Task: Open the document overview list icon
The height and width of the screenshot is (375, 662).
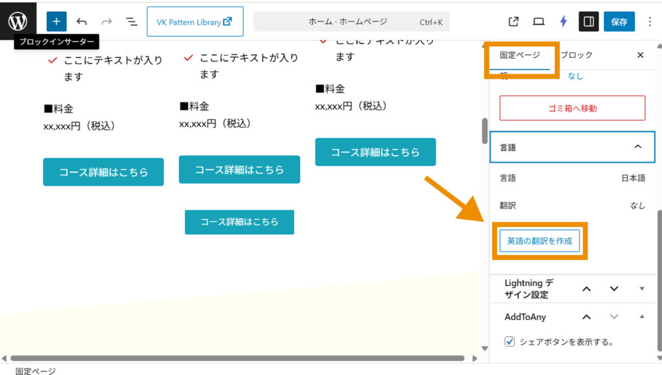Action: (x=131, y=21)
